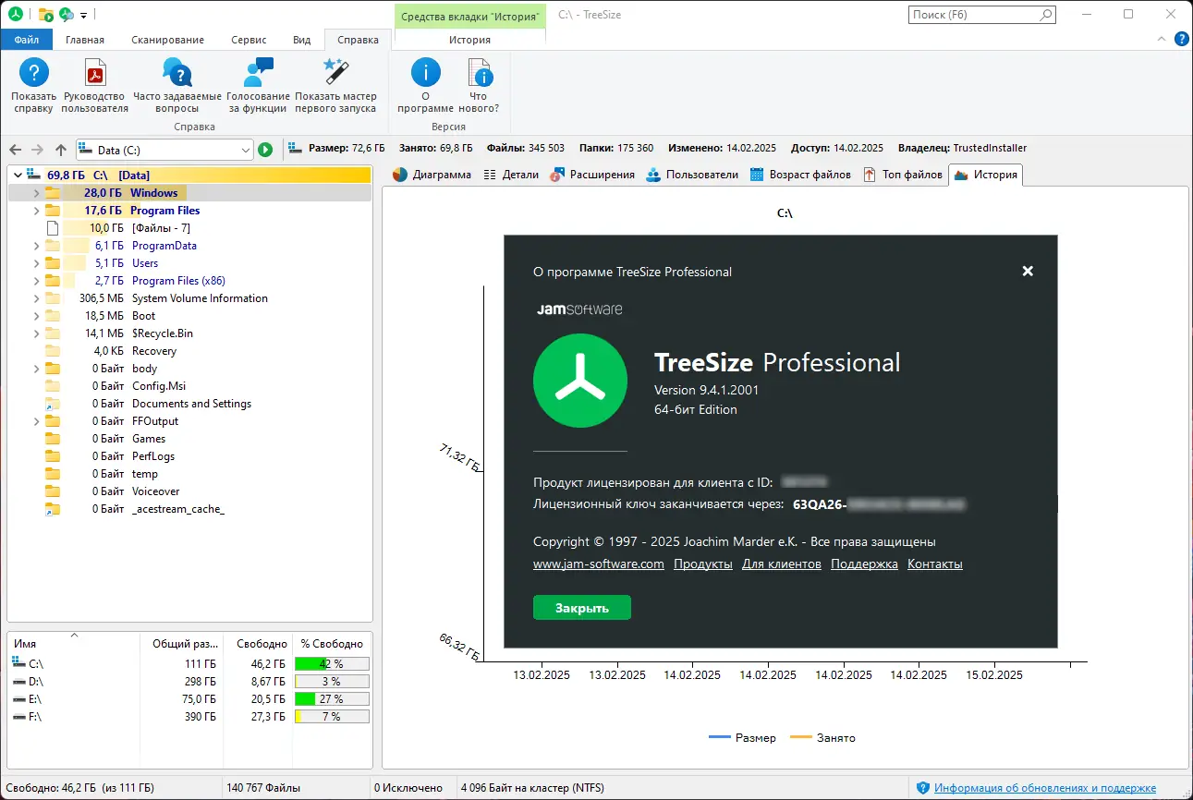The width and height of the screenshot is (1193, 800).
Task: Launch Показать мастер первого запуска
Action: point(335,72)
